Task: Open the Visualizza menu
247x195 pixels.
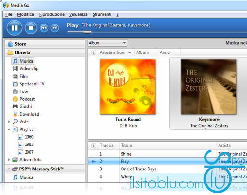Action: pyautogui.click(x=78, y=14)
